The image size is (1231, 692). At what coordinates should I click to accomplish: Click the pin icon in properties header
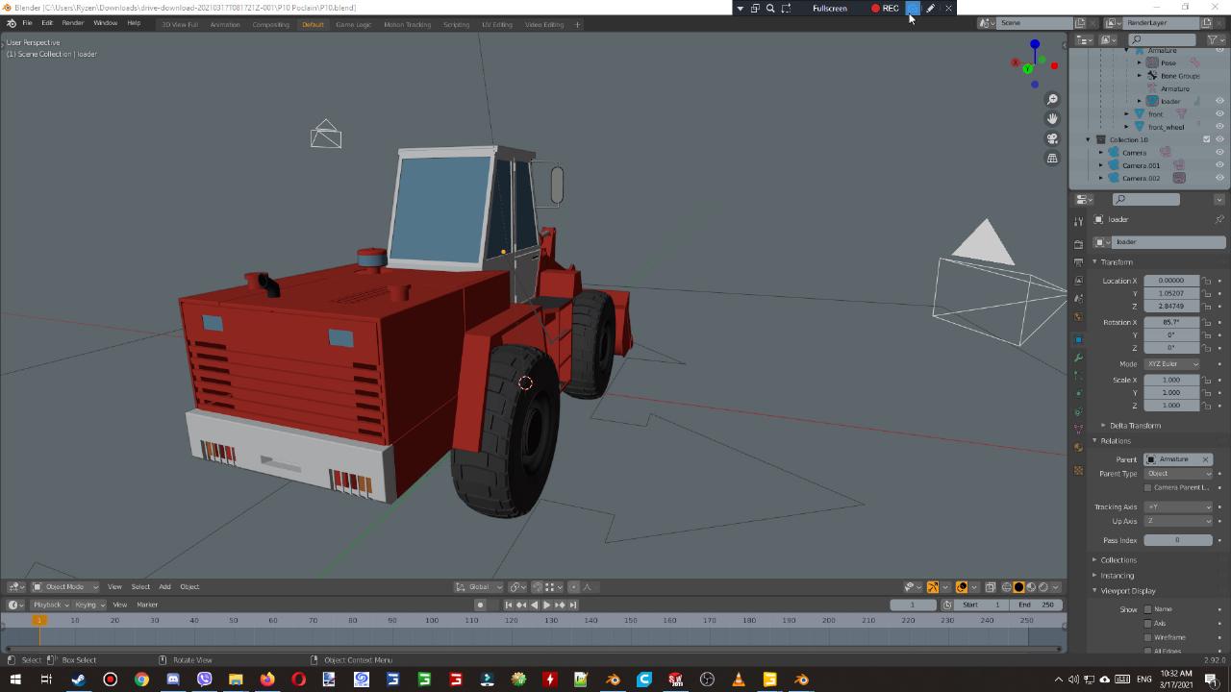click(x=1219, y=219)
